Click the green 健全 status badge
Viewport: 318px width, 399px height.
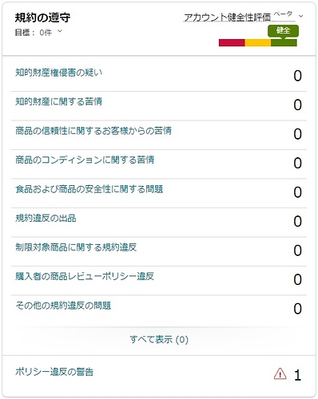coord(283,31)
